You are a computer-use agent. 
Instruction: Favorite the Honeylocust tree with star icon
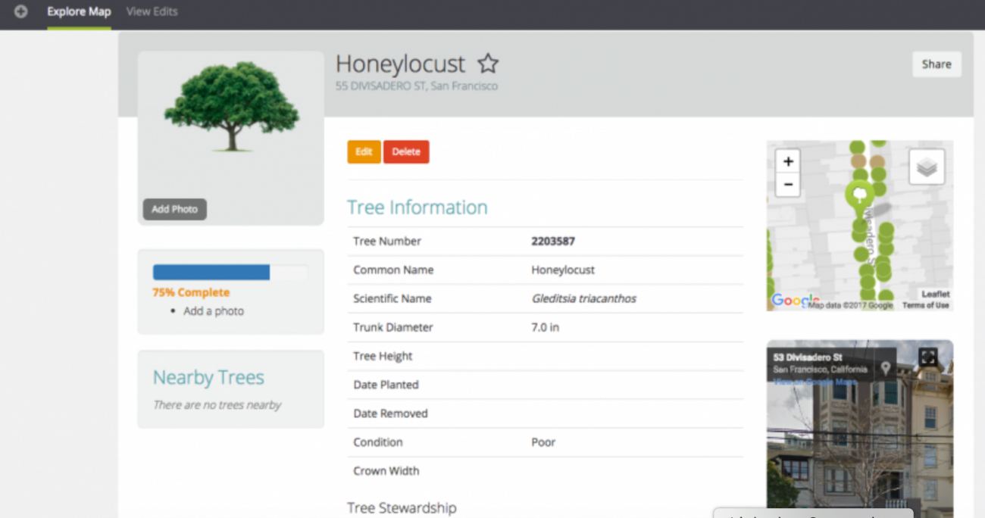tap(487, 64)
